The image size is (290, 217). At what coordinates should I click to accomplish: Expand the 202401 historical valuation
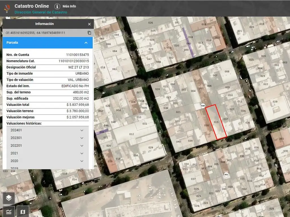pyautogui.click(x=82, y=130)
